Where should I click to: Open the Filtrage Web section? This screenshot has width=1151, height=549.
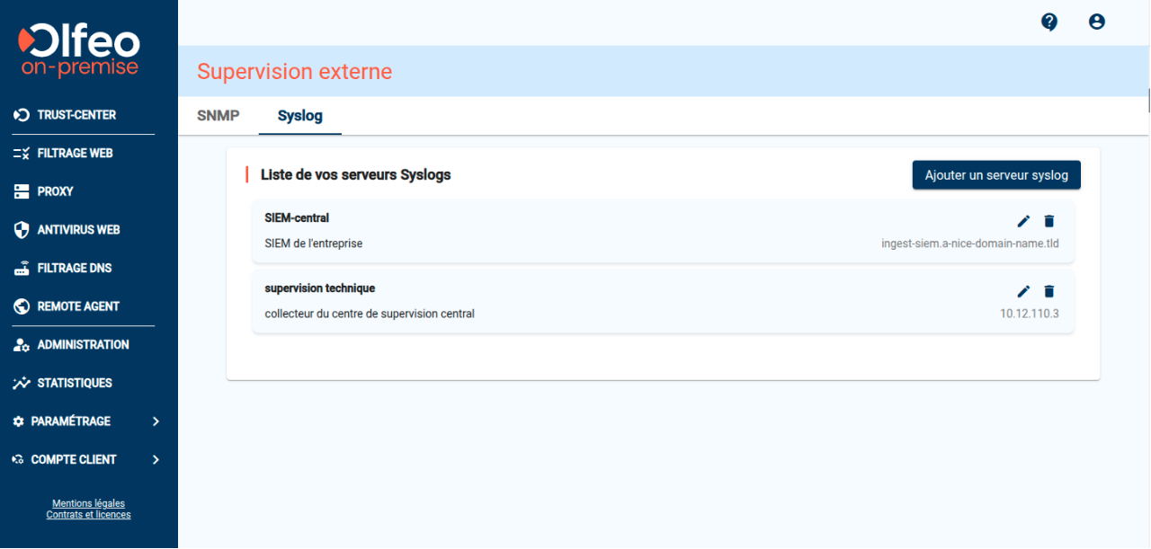[72, 153]
